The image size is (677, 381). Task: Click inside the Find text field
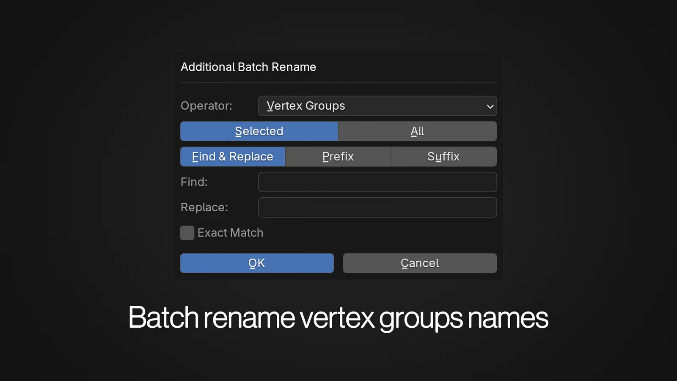(377, 182)
